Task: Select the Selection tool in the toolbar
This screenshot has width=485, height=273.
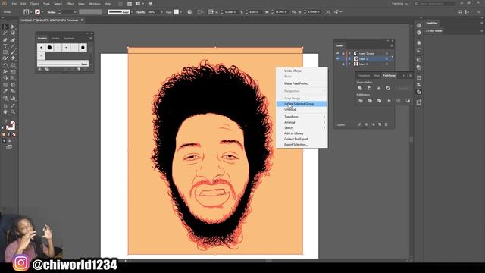Action: coord(5,27)
